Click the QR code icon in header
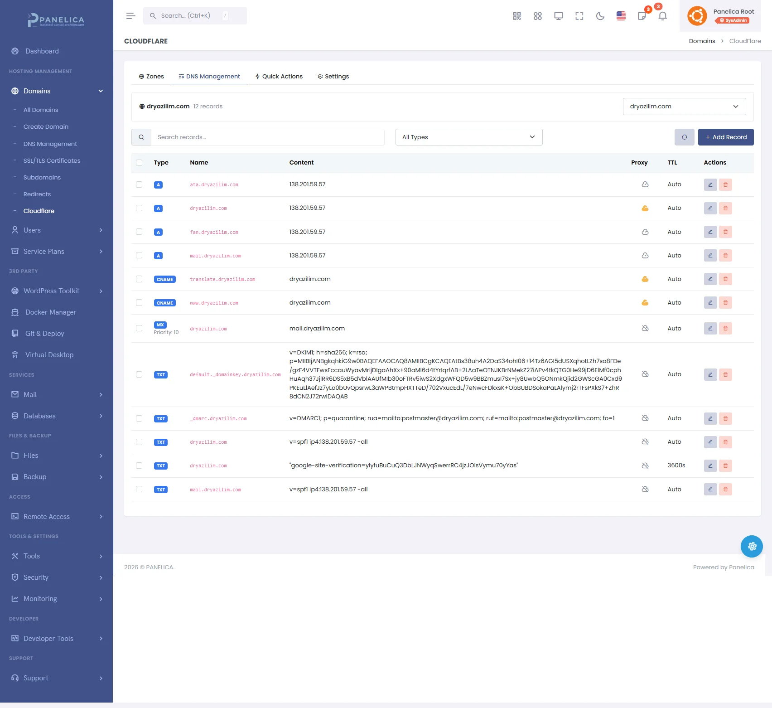Screen dimensions: 772x708 pyautogui.click(x=517, y=16)
